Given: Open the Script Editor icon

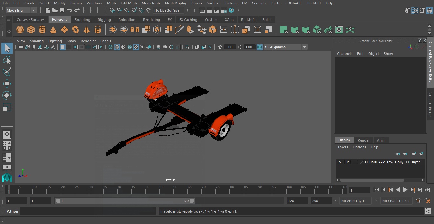Looking at the screenshot, I should (428, 211).
